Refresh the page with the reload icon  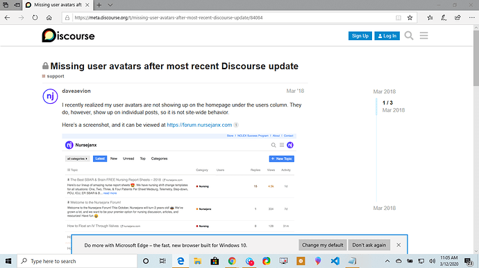click(35, 18)
